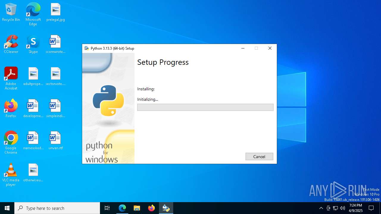
Task: Cancel the Python setup installation
Action: (259, 157)
